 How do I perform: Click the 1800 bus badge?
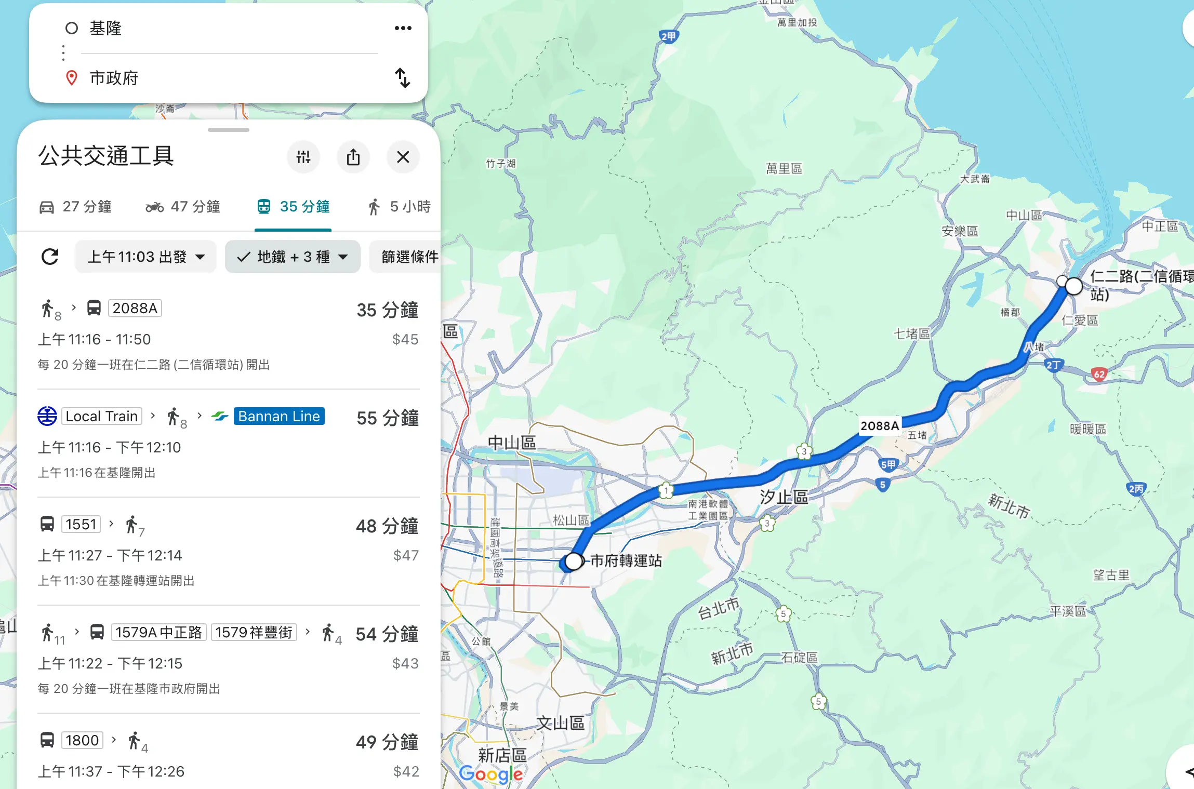click(82, 740)
